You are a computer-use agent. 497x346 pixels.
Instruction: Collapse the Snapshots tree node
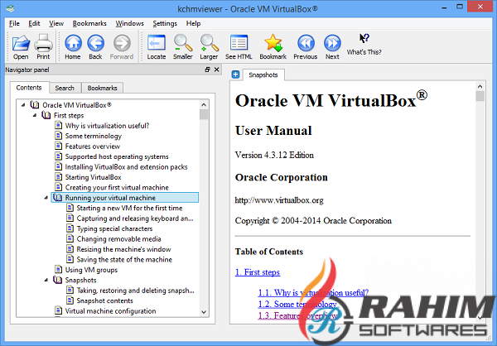pyautogui.click(x=46, y=280)
